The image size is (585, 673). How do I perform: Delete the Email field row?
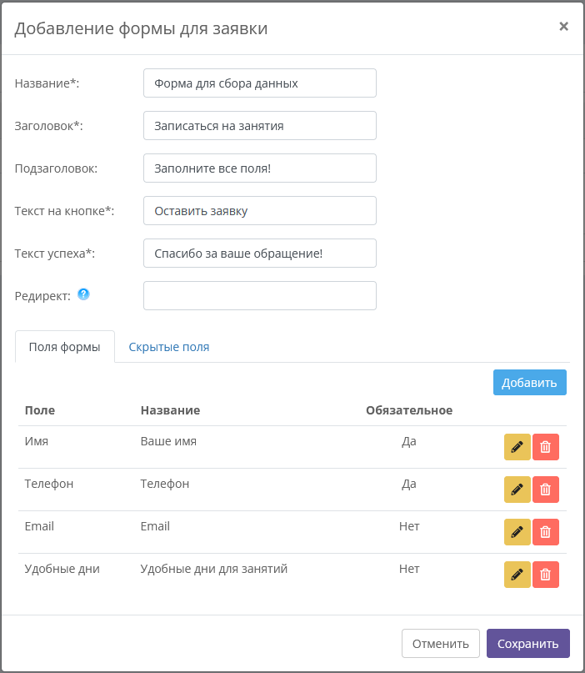click(x=546, y=532)
